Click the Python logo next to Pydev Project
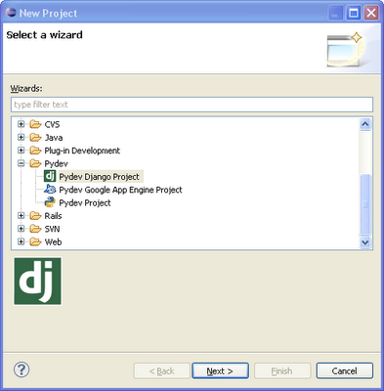The height and width of the screenshot is (391, 384). point(50,202)
